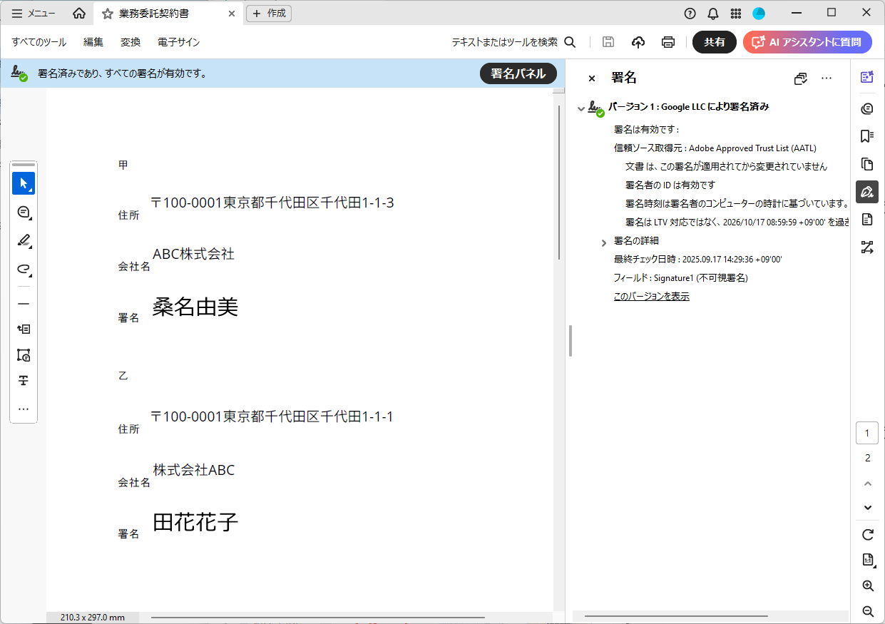Open the 署名パネル button

click(x=518, y=73)
